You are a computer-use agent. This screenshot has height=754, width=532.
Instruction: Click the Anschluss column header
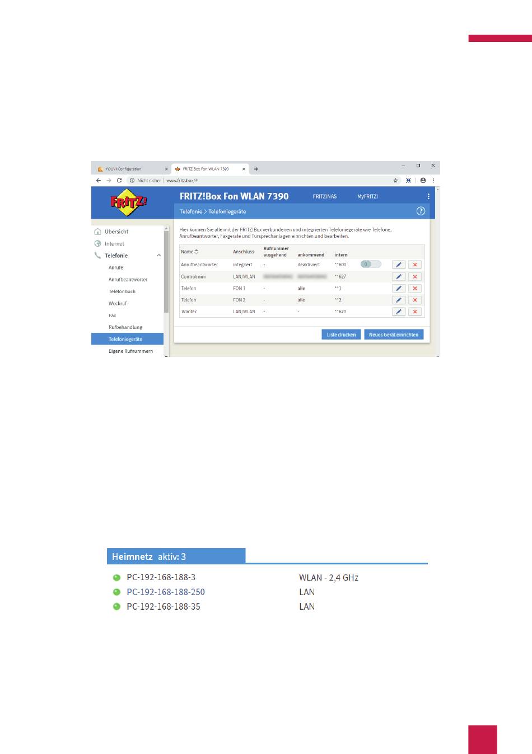point(244,252)
